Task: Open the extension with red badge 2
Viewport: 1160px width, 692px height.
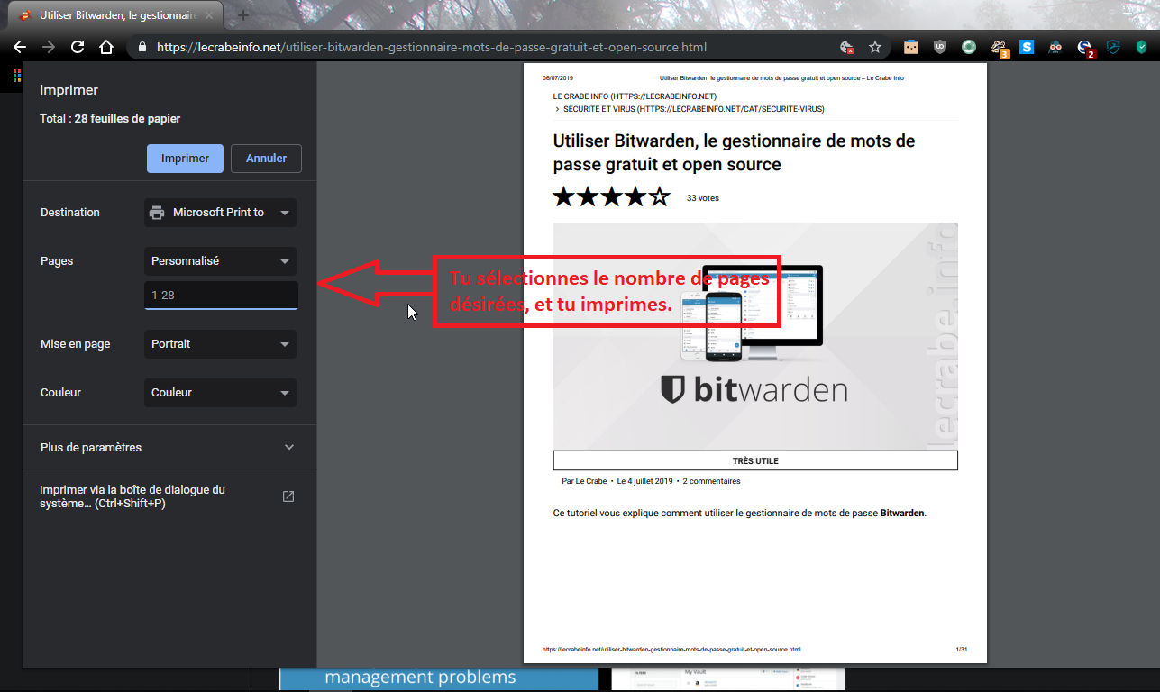Action: click(x=1085, y=48)
